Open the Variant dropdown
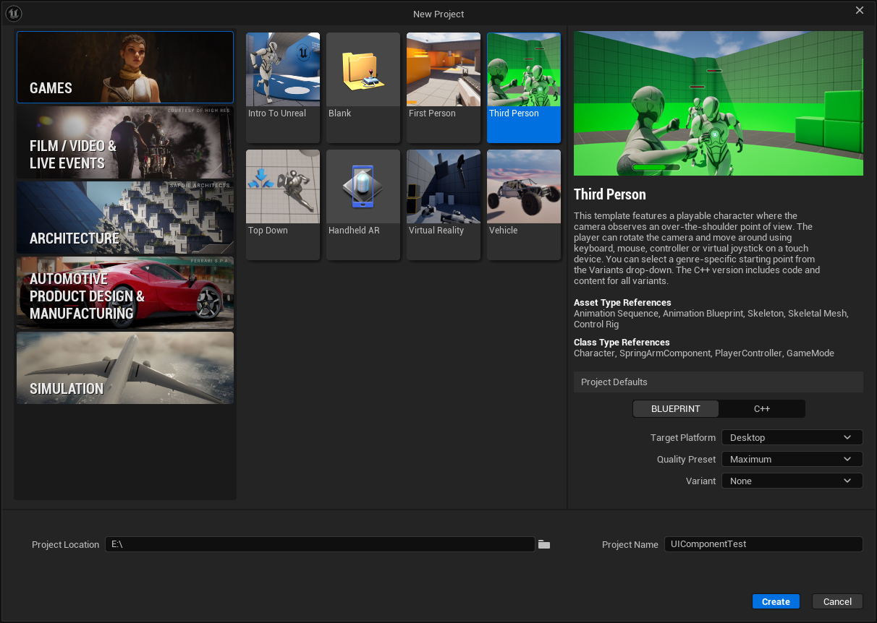The width and height of the screenshot is (877, 623). click(x=792, y=481)
